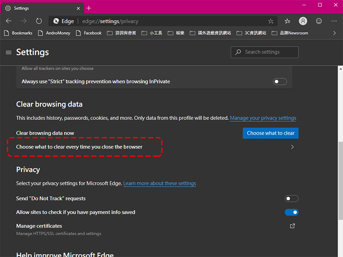Show more bookmarks bar items chevron
The width and height of the screenshot is (343, 257).
[x=334, y=33]
